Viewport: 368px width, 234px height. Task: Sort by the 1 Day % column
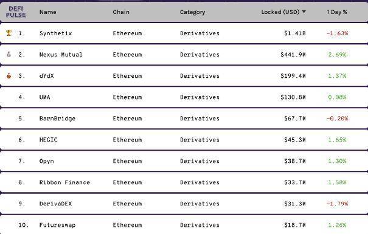point(337,12)
